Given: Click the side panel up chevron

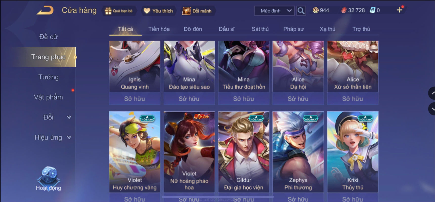Looking at the screenshot, I should pyautogui.click(x=432, y=93).
